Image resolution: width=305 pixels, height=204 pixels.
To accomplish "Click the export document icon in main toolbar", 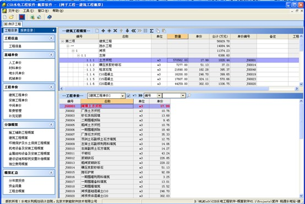I will coord(39,17).
